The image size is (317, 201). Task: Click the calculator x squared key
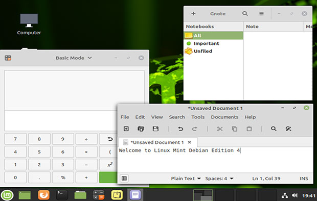coord(108,165)
